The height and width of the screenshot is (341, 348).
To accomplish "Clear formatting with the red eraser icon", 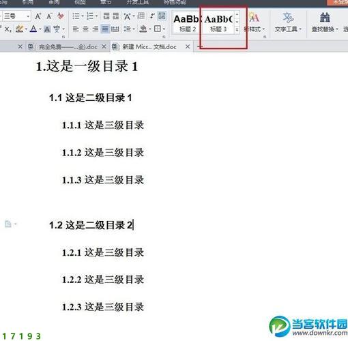I will (61, 16).
